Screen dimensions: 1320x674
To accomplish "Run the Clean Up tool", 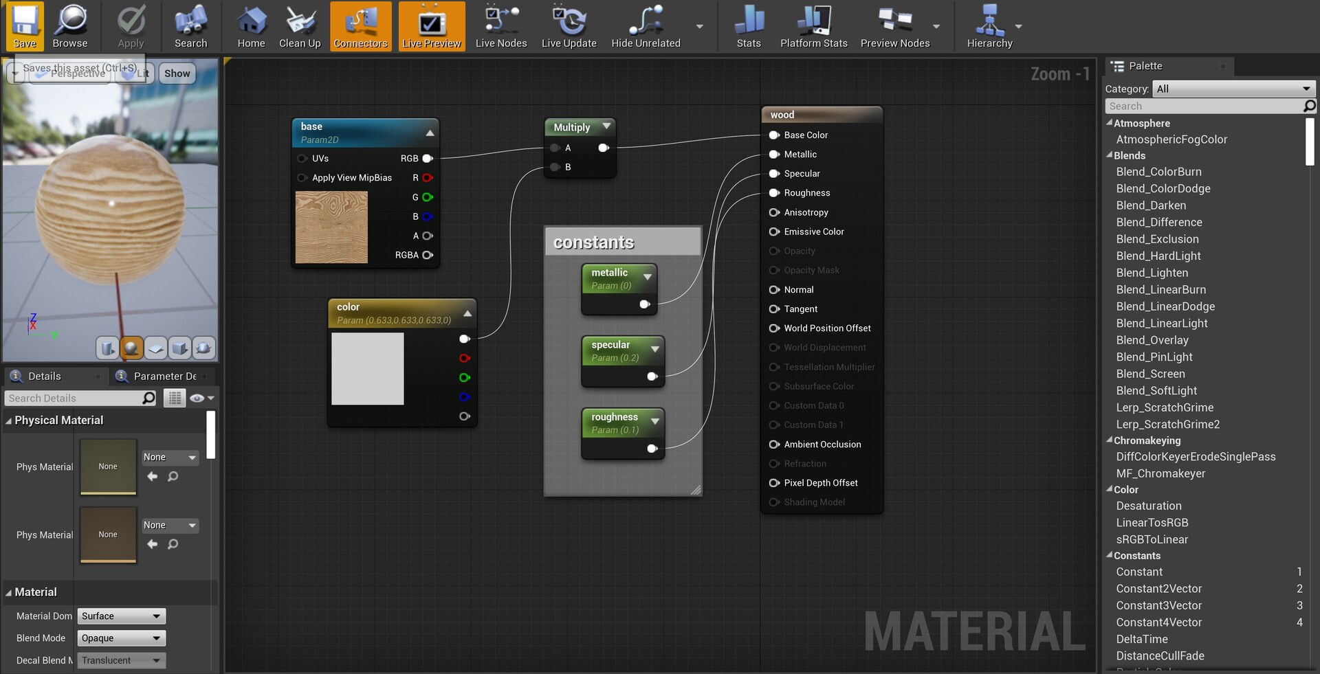I will coord(300,26).
